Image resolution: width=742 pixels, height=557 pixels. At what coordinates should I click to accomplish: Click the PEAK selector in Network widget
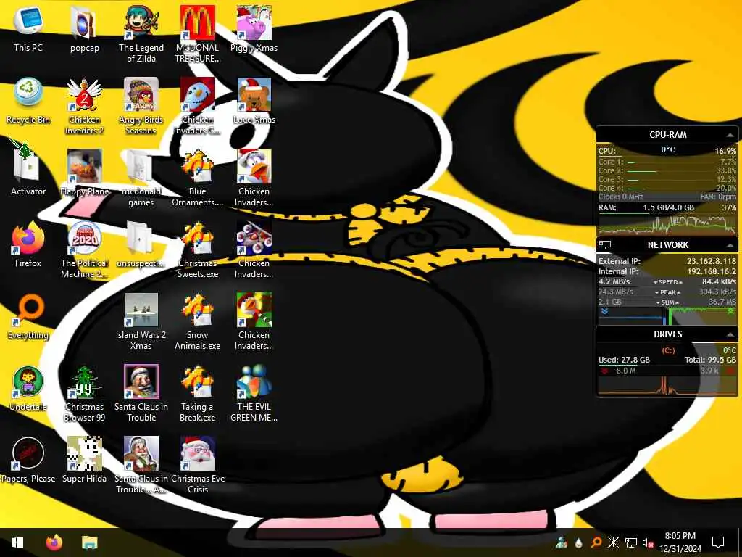click(667, 292)
